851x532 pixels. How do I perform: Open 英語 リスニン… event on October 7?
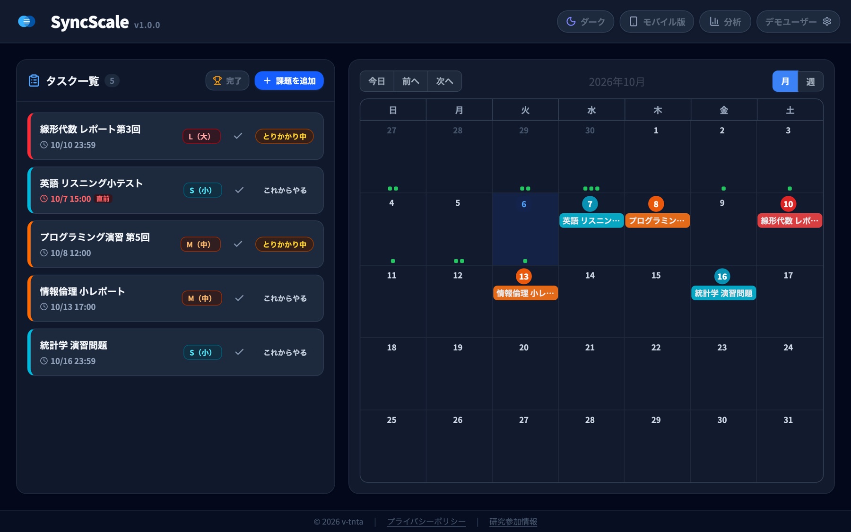click(x=591, y=220)
